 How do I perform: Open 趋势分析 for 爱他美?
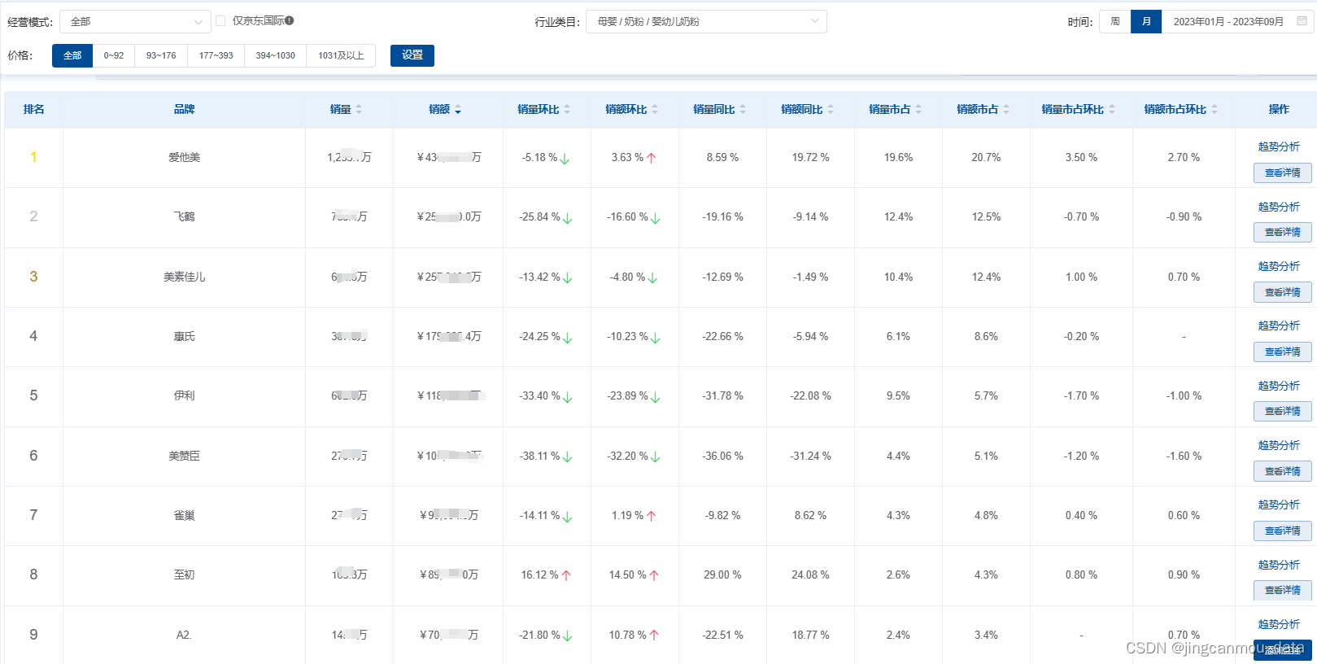[1279, 146]
